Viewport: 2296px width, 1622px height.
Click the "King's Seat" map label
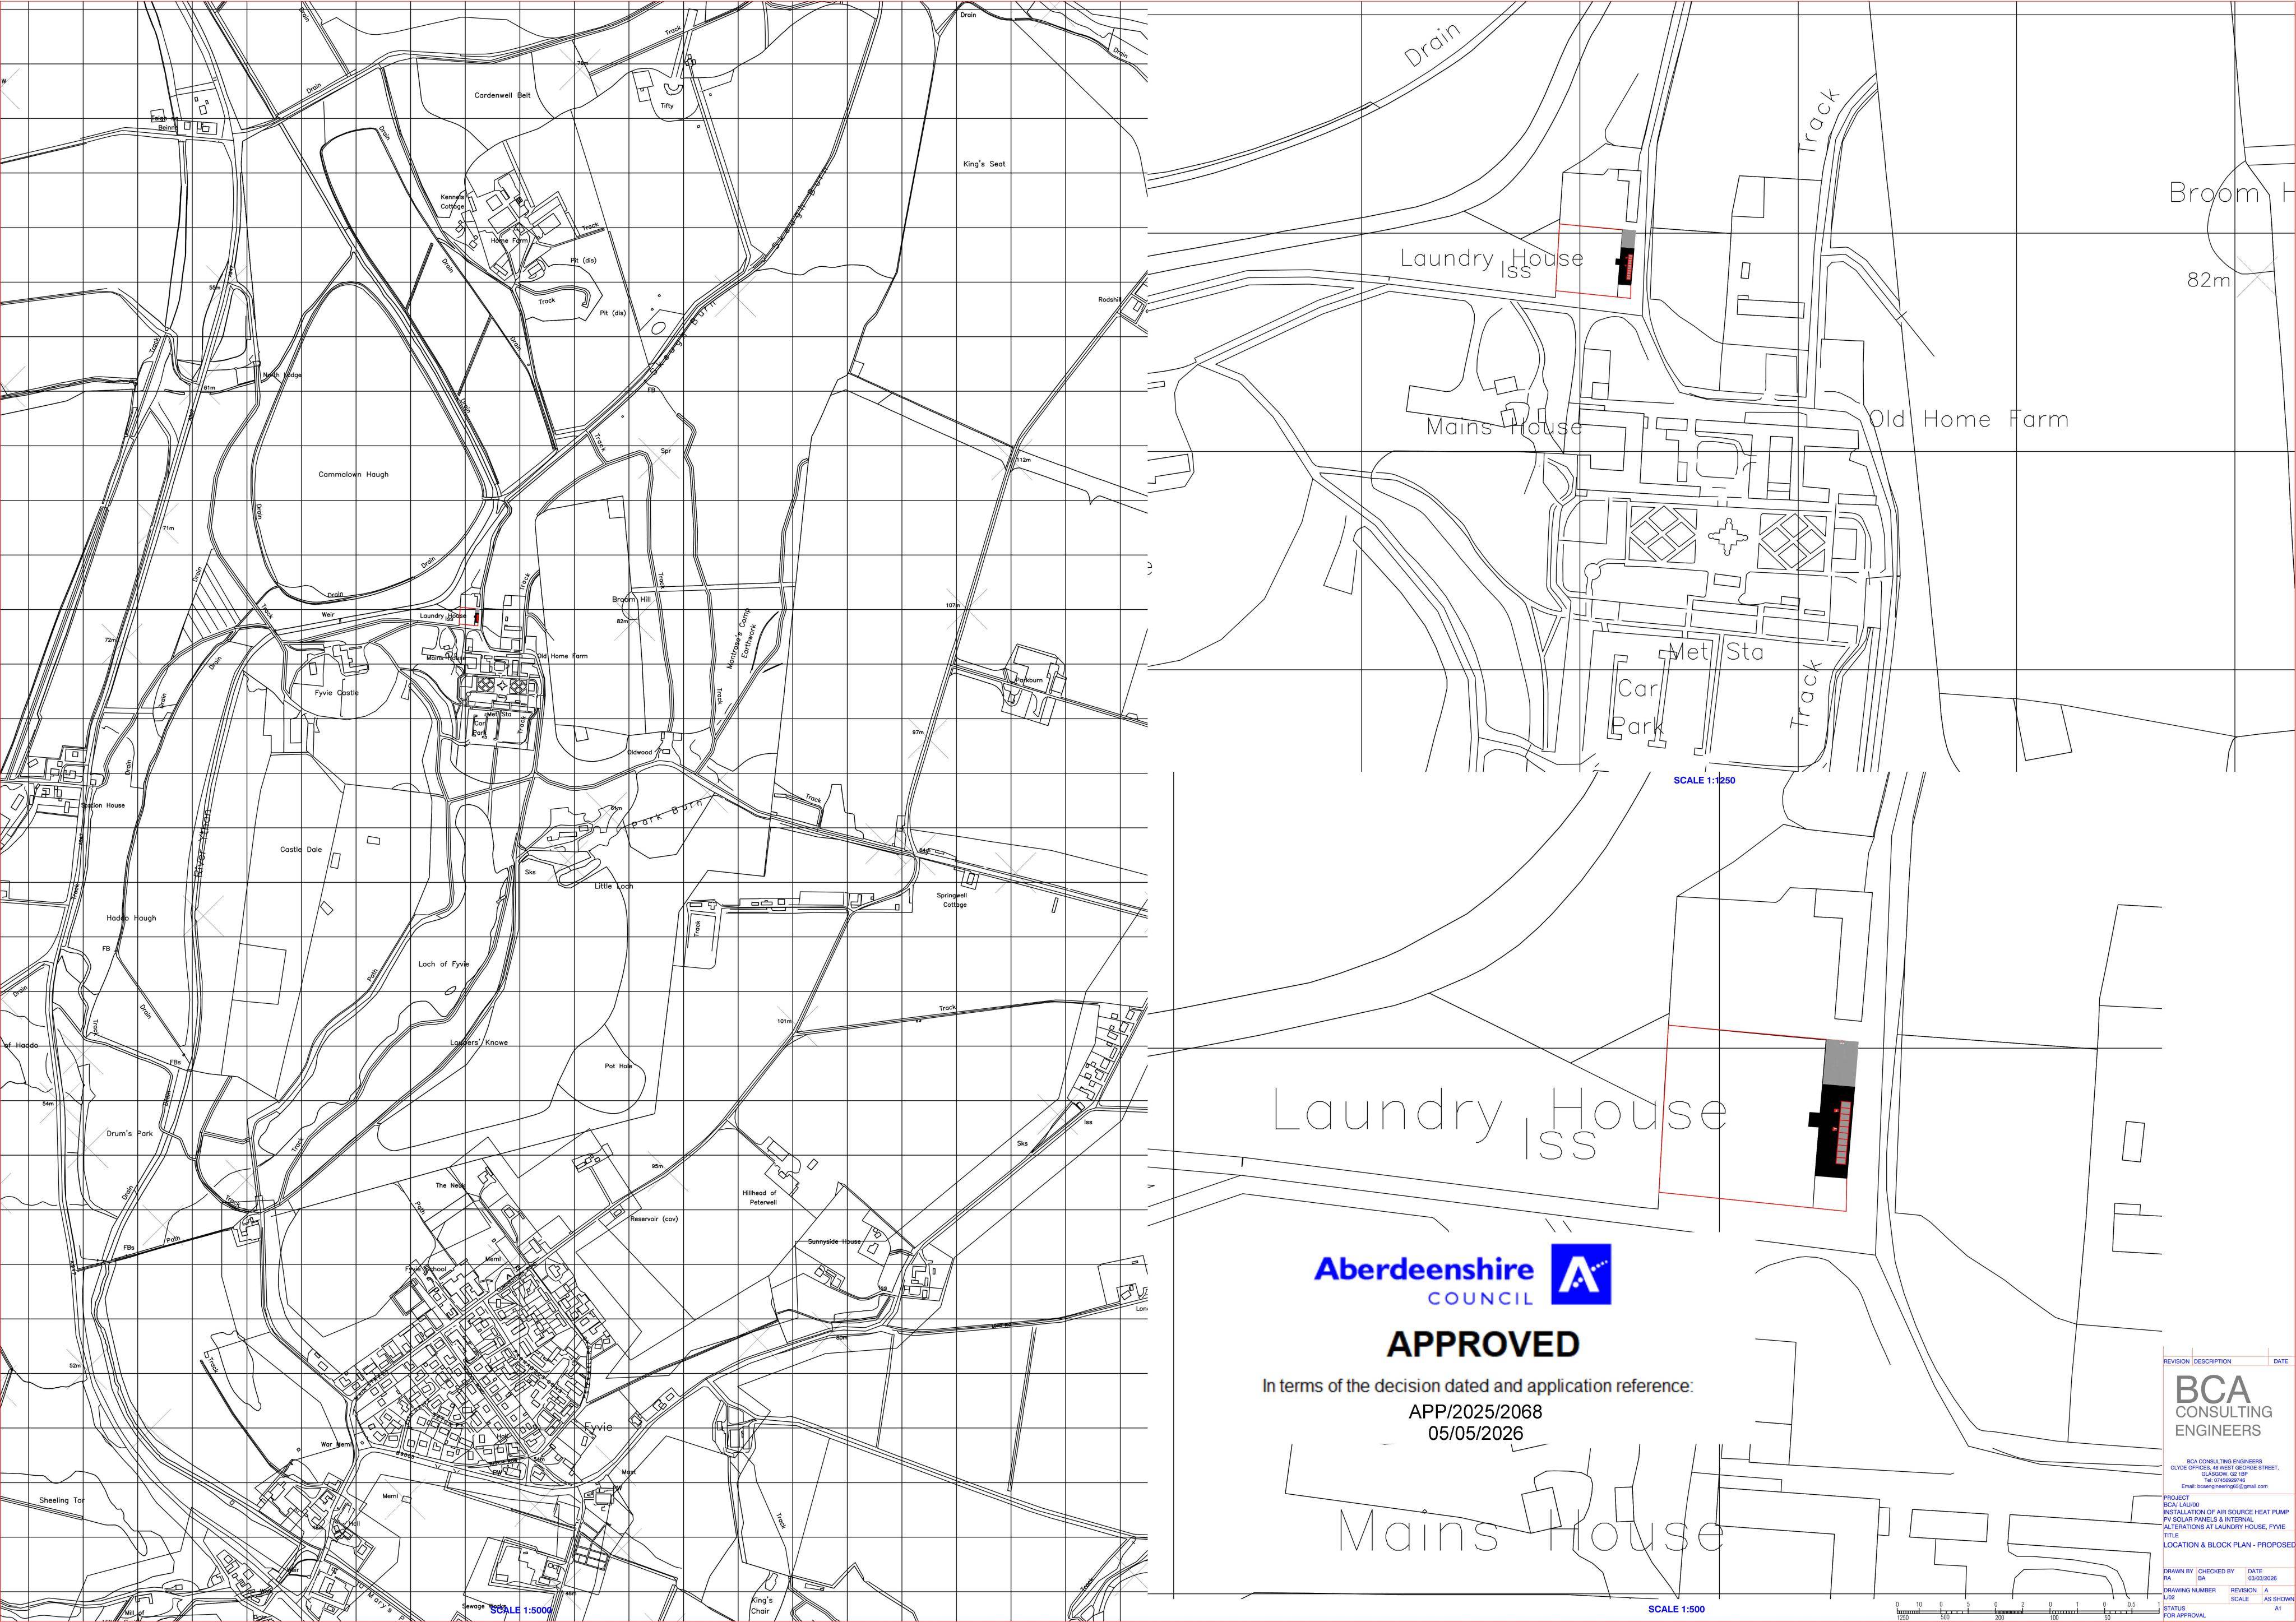click(x=984, y=164)
